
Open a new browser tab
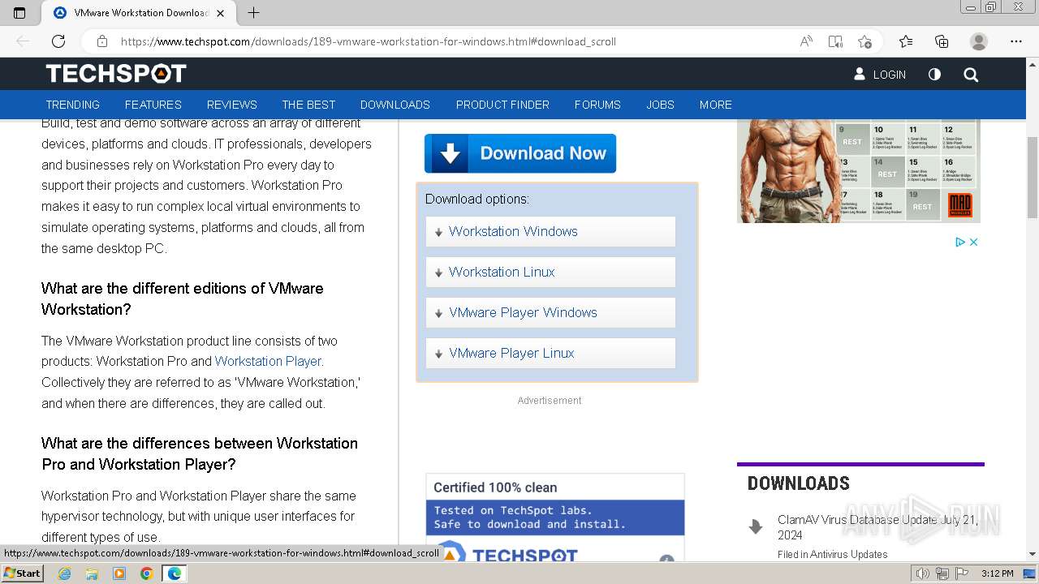coord(253,13)
